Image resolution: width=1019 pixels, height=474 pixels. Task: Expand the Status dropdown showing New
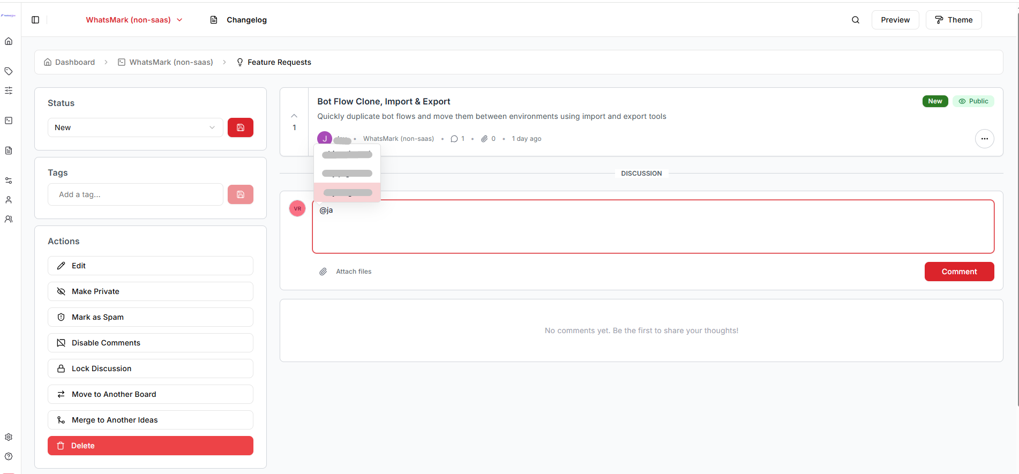[135, 127]
